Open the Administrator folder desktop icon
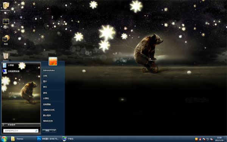Viewport: 227px width, 142px height. [6, 7]
